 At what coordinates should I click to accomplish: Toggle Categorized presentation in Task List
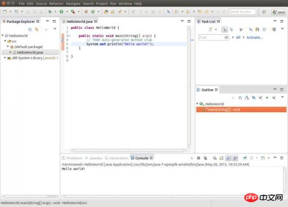[x=225, y=29]
